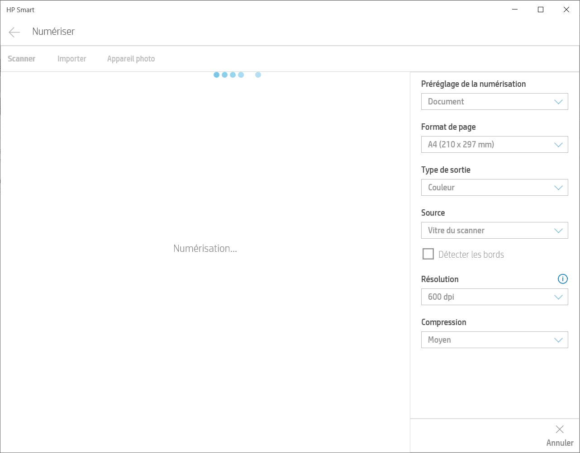This screenshot has width=580, height=453.
Task: Open the resolution info tooltip
Action: click(562, 279)
